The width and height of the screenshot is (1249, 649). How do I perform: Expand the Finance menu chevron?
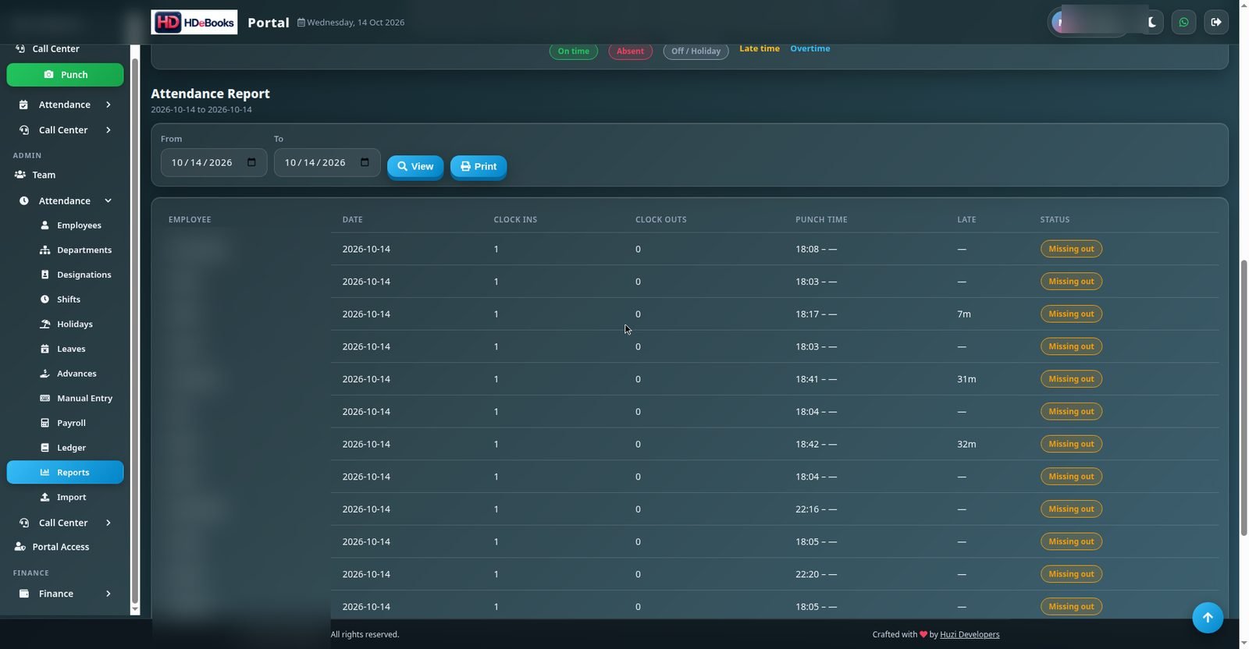pos(108,594)
